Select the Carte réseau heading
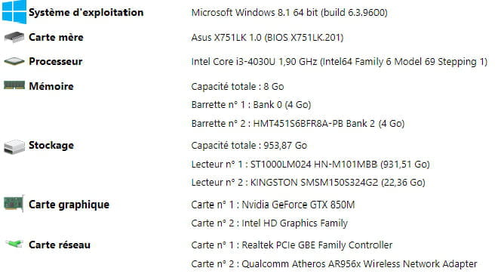The width and height of the screenshot is (501, 274). click(x=60, y=245)
